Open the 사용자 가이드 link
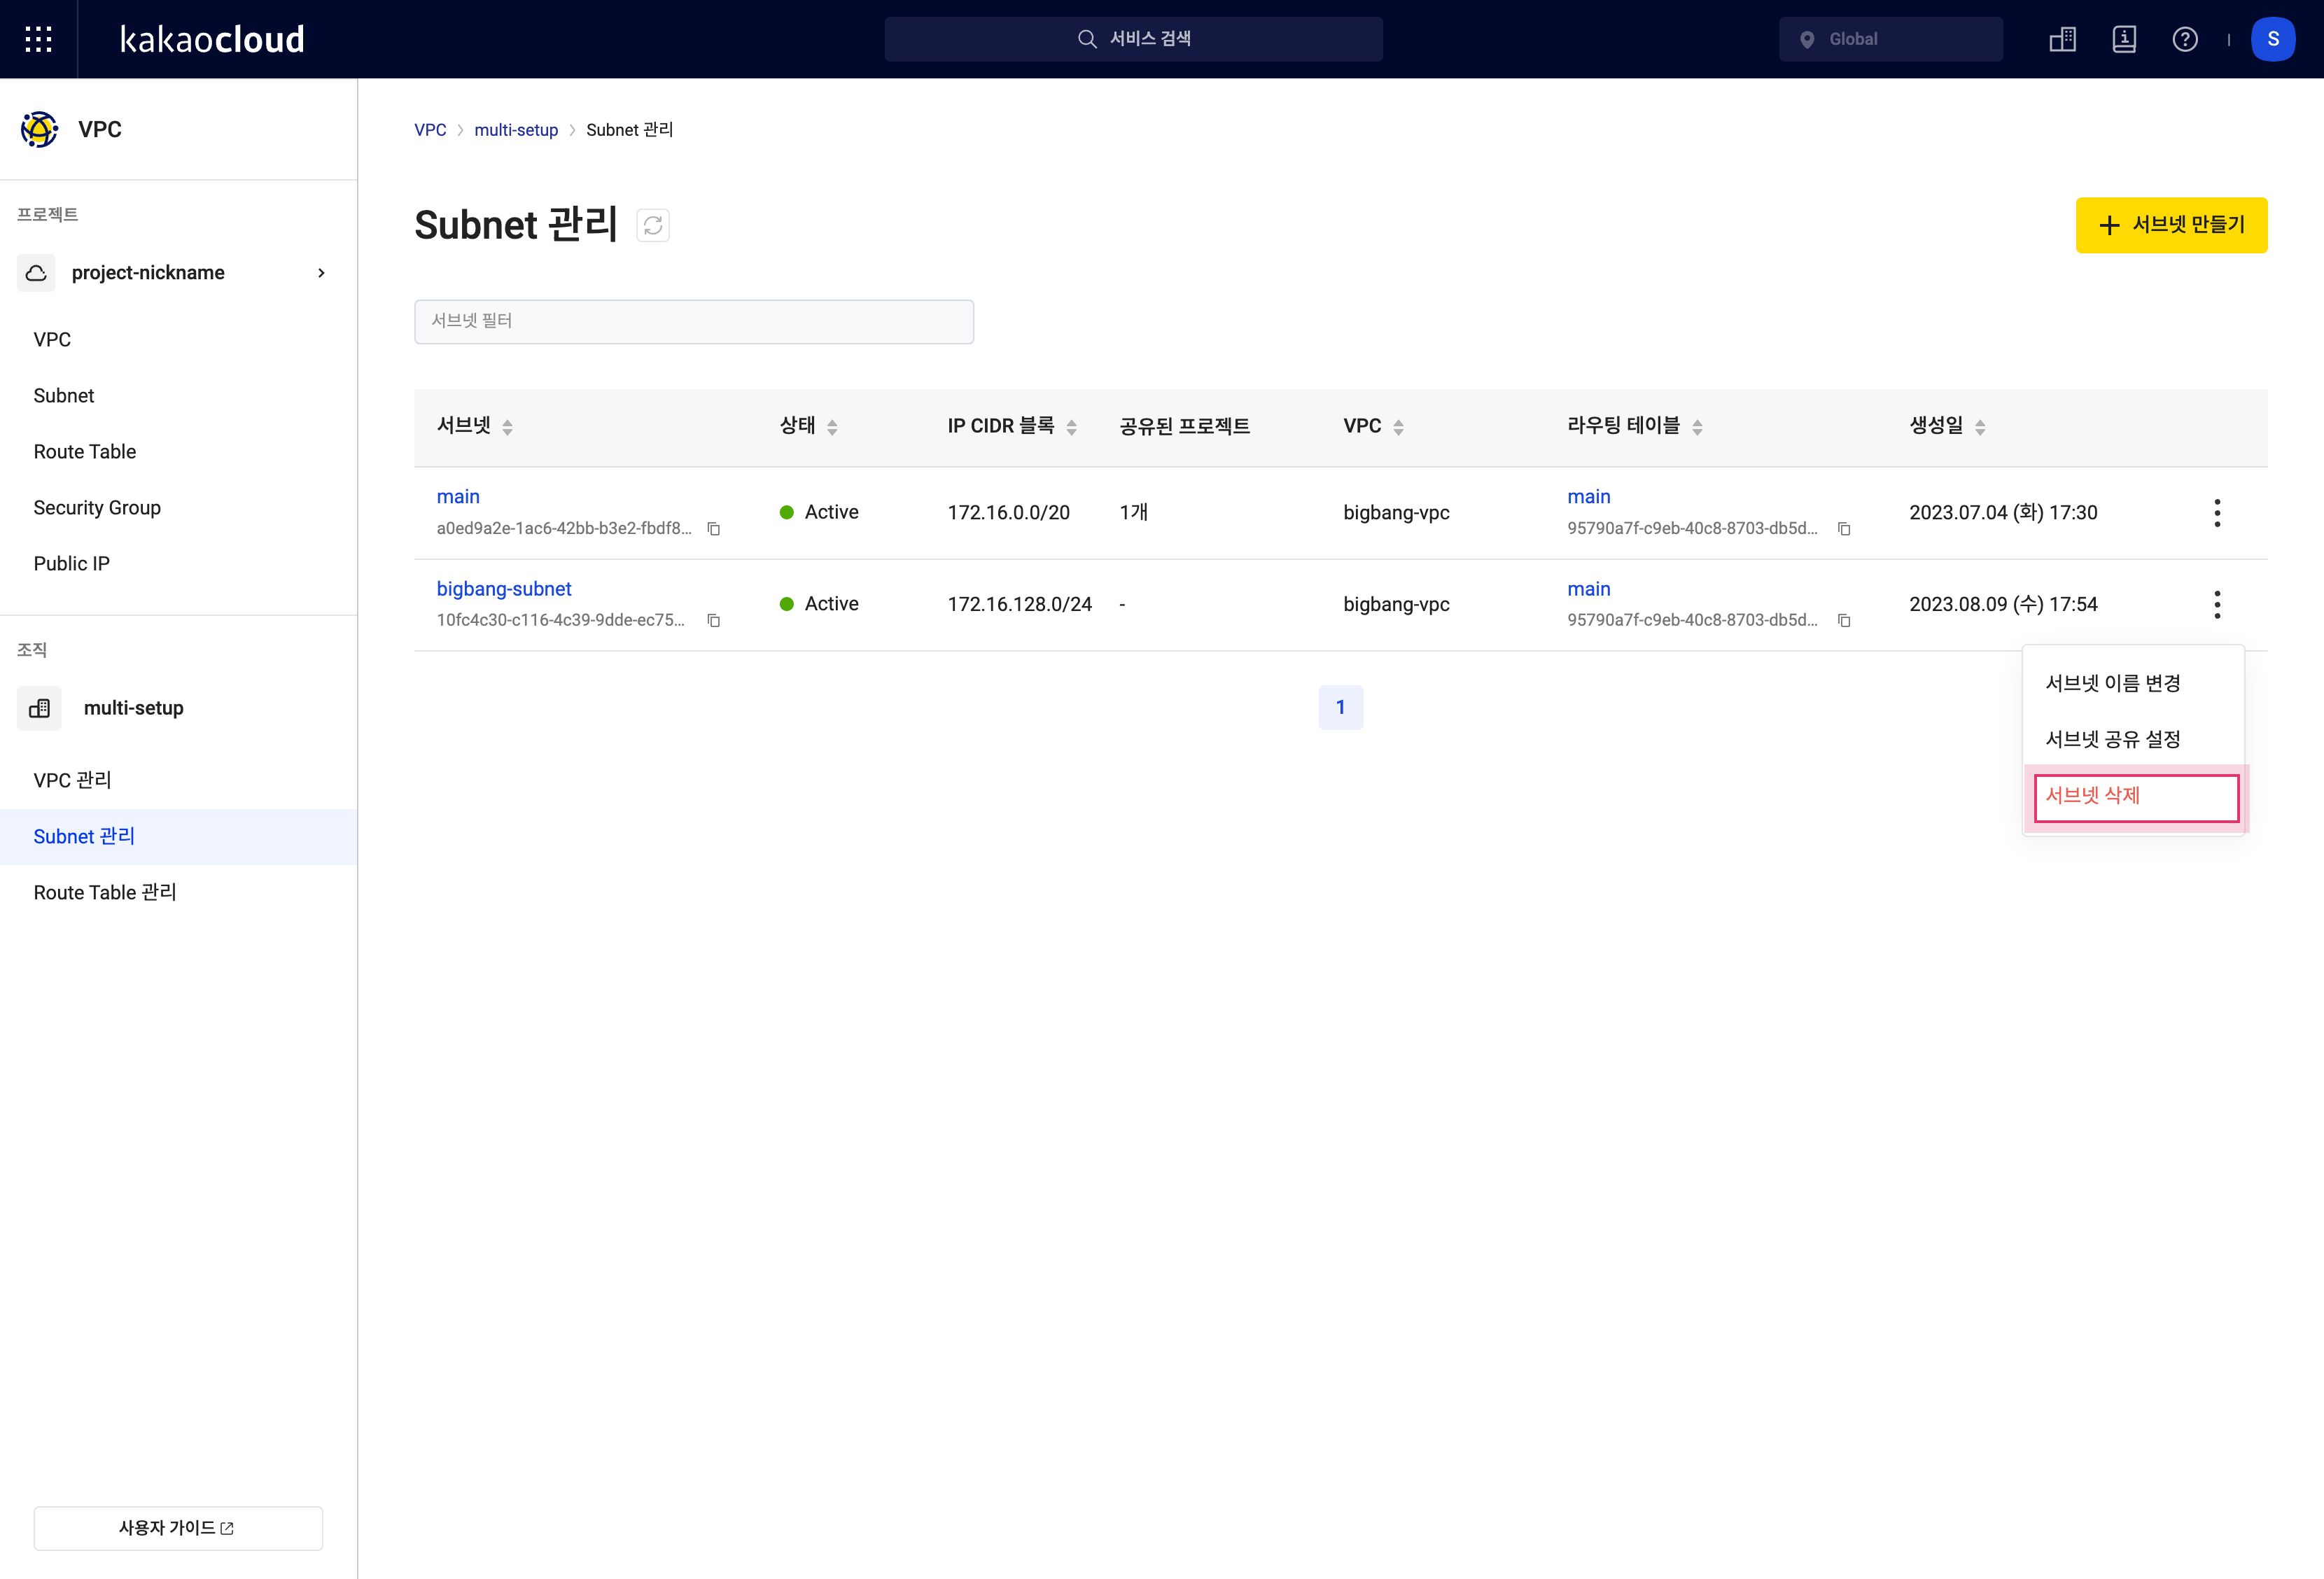This screenshot has width=2324, height=1579. (178, 1528)
